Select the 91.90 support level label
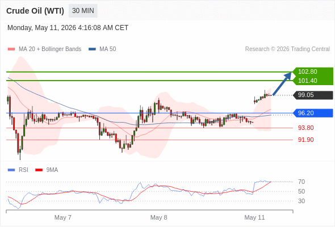 (305, 140)
